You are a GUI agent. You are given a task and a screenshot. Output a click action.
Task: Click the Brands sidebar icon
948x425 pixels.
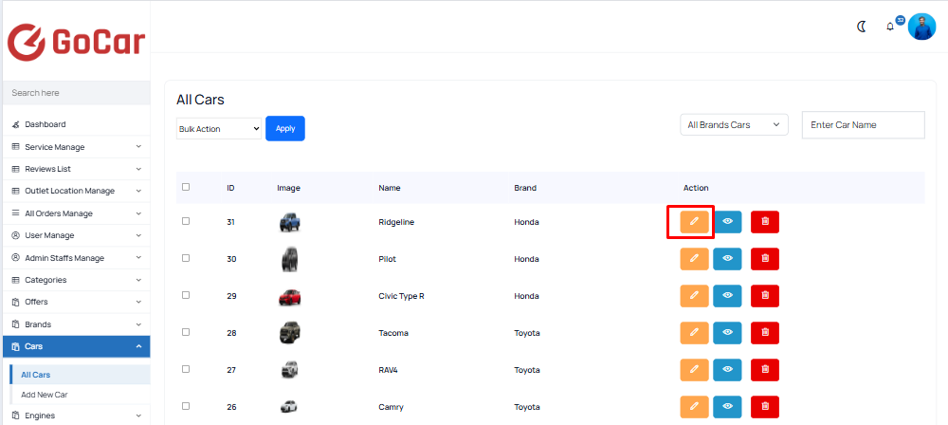pos(16,323)
